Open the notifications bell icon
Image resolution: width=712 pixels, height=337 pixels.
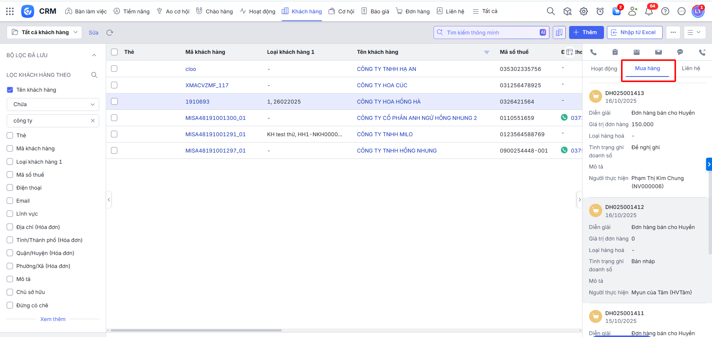click(x=649, y=12)
